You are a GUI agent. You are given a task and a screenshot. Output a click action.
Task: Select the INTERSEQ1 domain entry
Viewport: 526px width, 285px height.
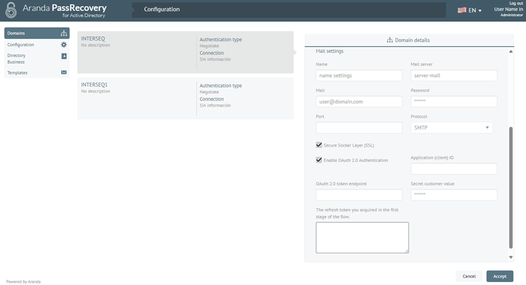pos(185,98)
